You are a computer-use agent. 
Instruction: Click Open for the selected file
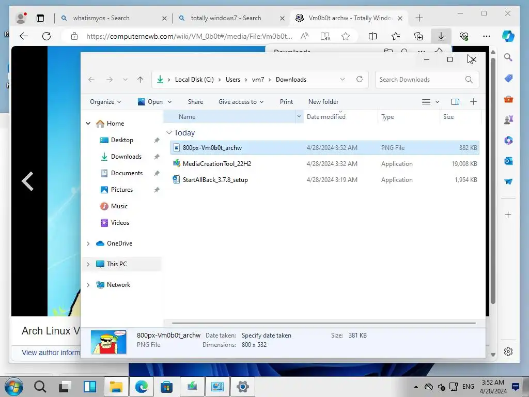pyautogui.click(x=150, y=102)
